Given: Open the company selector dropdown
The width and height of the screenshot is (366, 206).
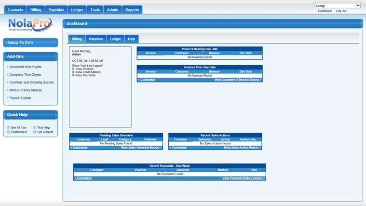Looking at the screenshot, I should [x=337, y=5].
